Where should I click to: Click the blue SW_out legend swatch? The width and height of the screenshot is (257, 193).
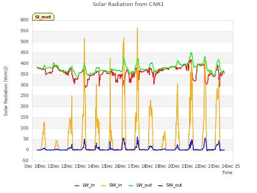(x=161, y=186)
